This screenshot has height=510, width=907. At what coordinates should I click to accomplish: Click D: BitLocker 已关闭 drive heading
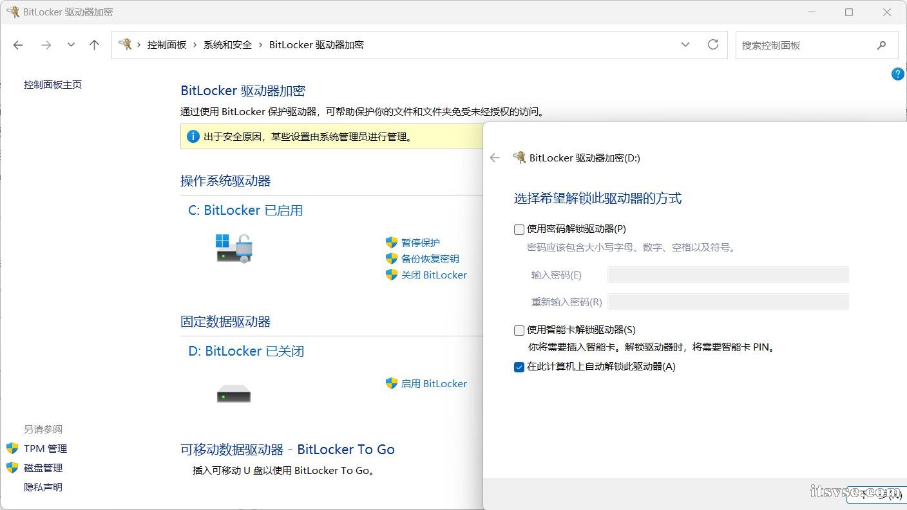pos(246,351)
